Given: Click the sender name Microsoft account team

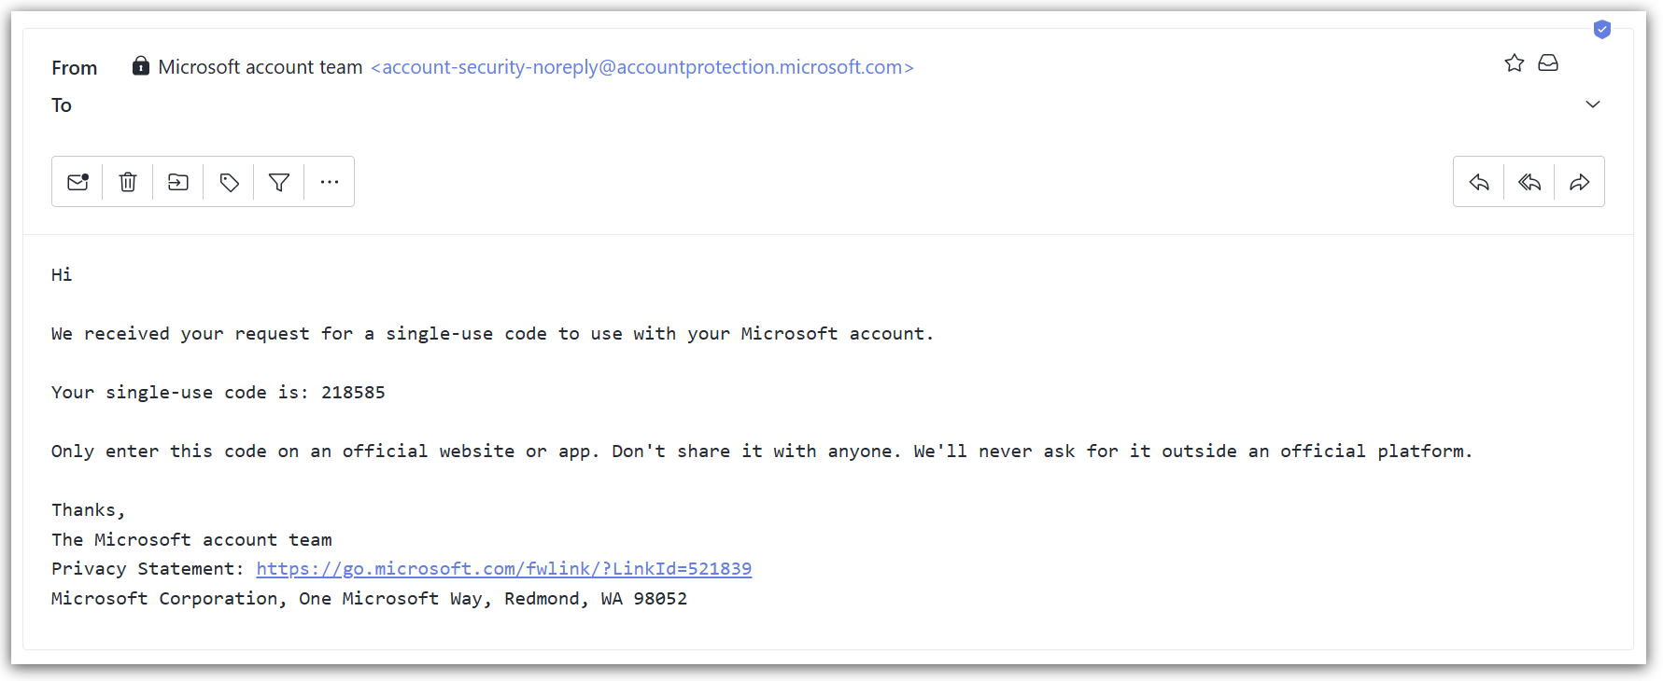Looking at the screenshot, I should (261, 67).
